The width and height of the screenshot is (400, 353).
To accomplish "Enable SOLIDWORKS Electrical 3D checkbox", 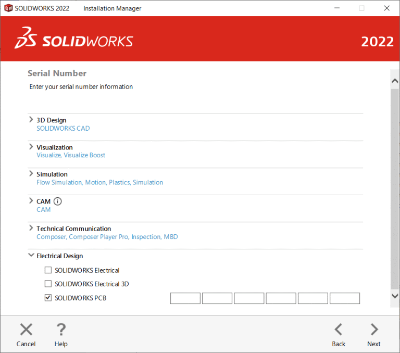I will (48, 284).
